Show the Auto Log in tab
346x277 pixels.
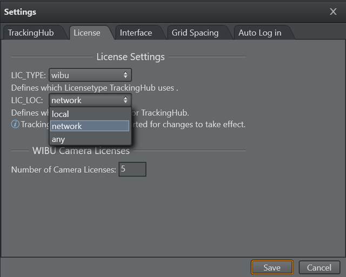[259, 33]
